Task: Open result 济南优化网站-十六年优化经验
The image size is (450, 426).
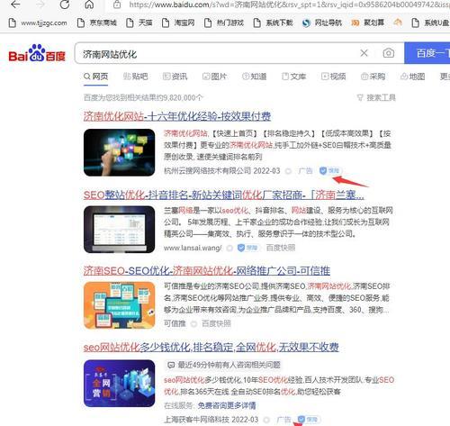Action: [x=177, y=116]
